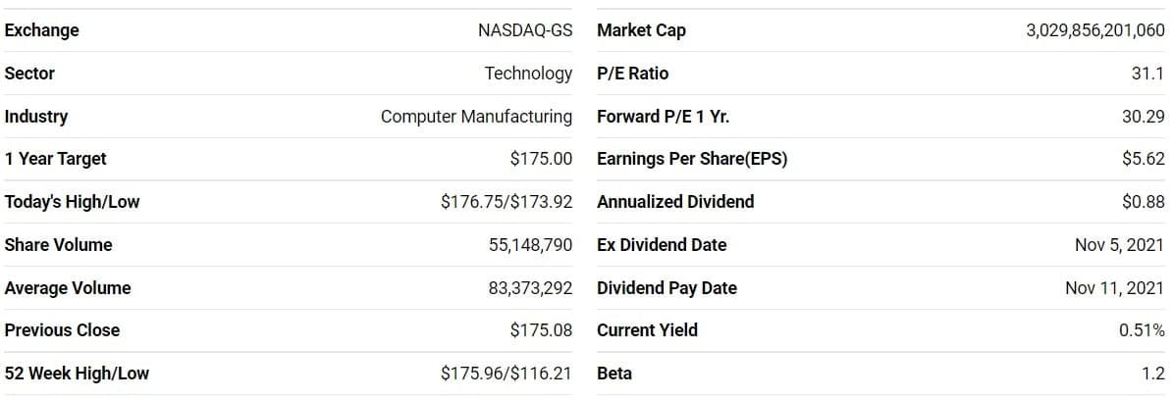Select Previous Close value $175.08
The image size is (1173, 400).
point(541,329)
